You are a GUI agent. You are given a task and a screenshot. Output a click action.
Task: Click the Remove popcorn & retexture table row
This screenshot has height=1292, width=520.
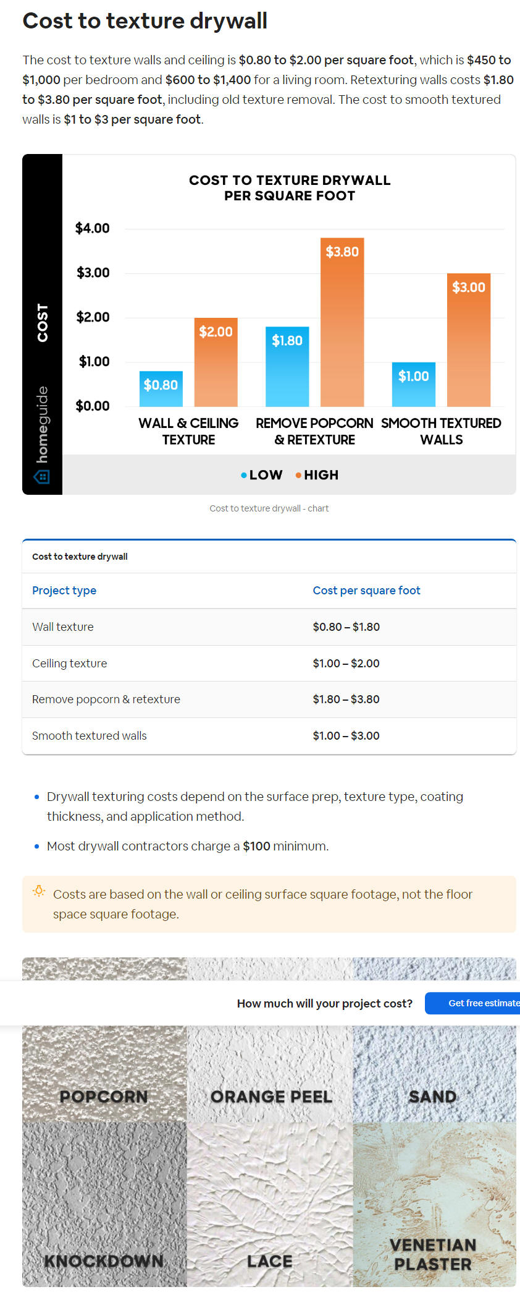pyautogui.click(x=269, y=699)
